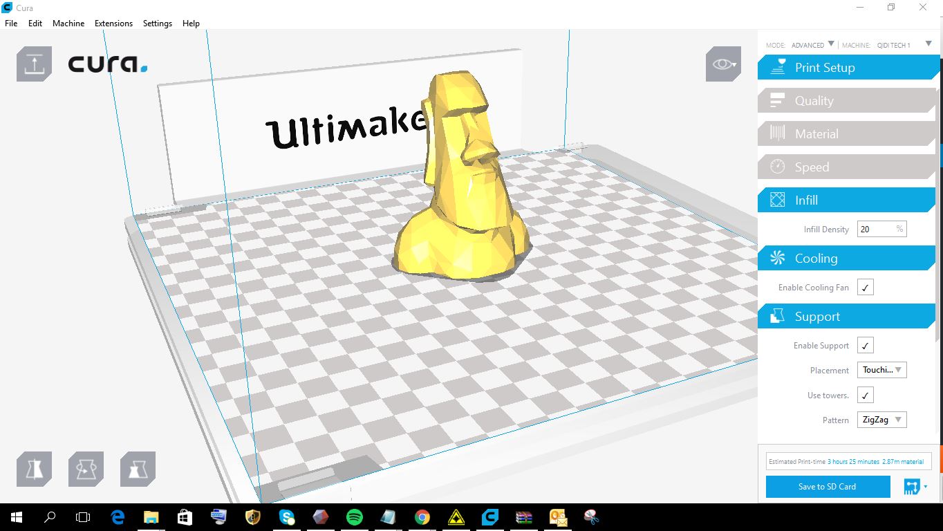
Task: Open the ZigZag Pattern dropdown
Action: (x=881, y=420)
